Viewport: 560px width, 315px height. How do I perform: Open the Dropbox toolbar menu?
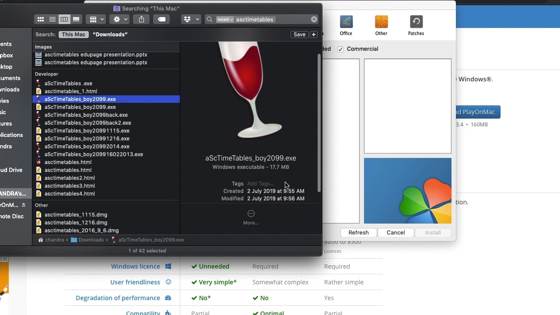191,19
